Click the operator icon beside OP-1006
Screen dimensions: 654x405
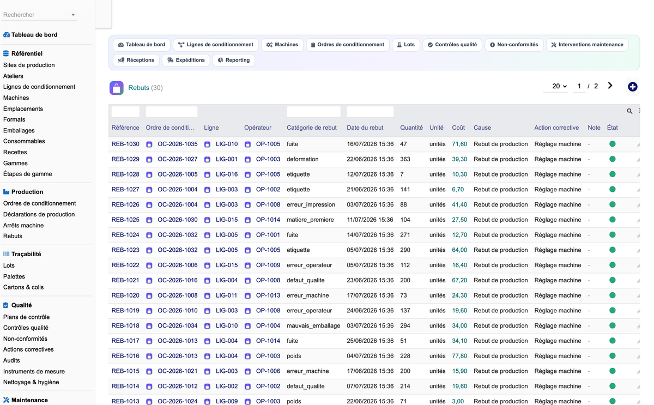(x=247, y=371)
